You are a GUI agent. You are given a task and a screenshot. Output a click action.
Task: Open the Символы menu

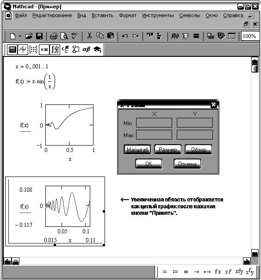click(190, 16)
